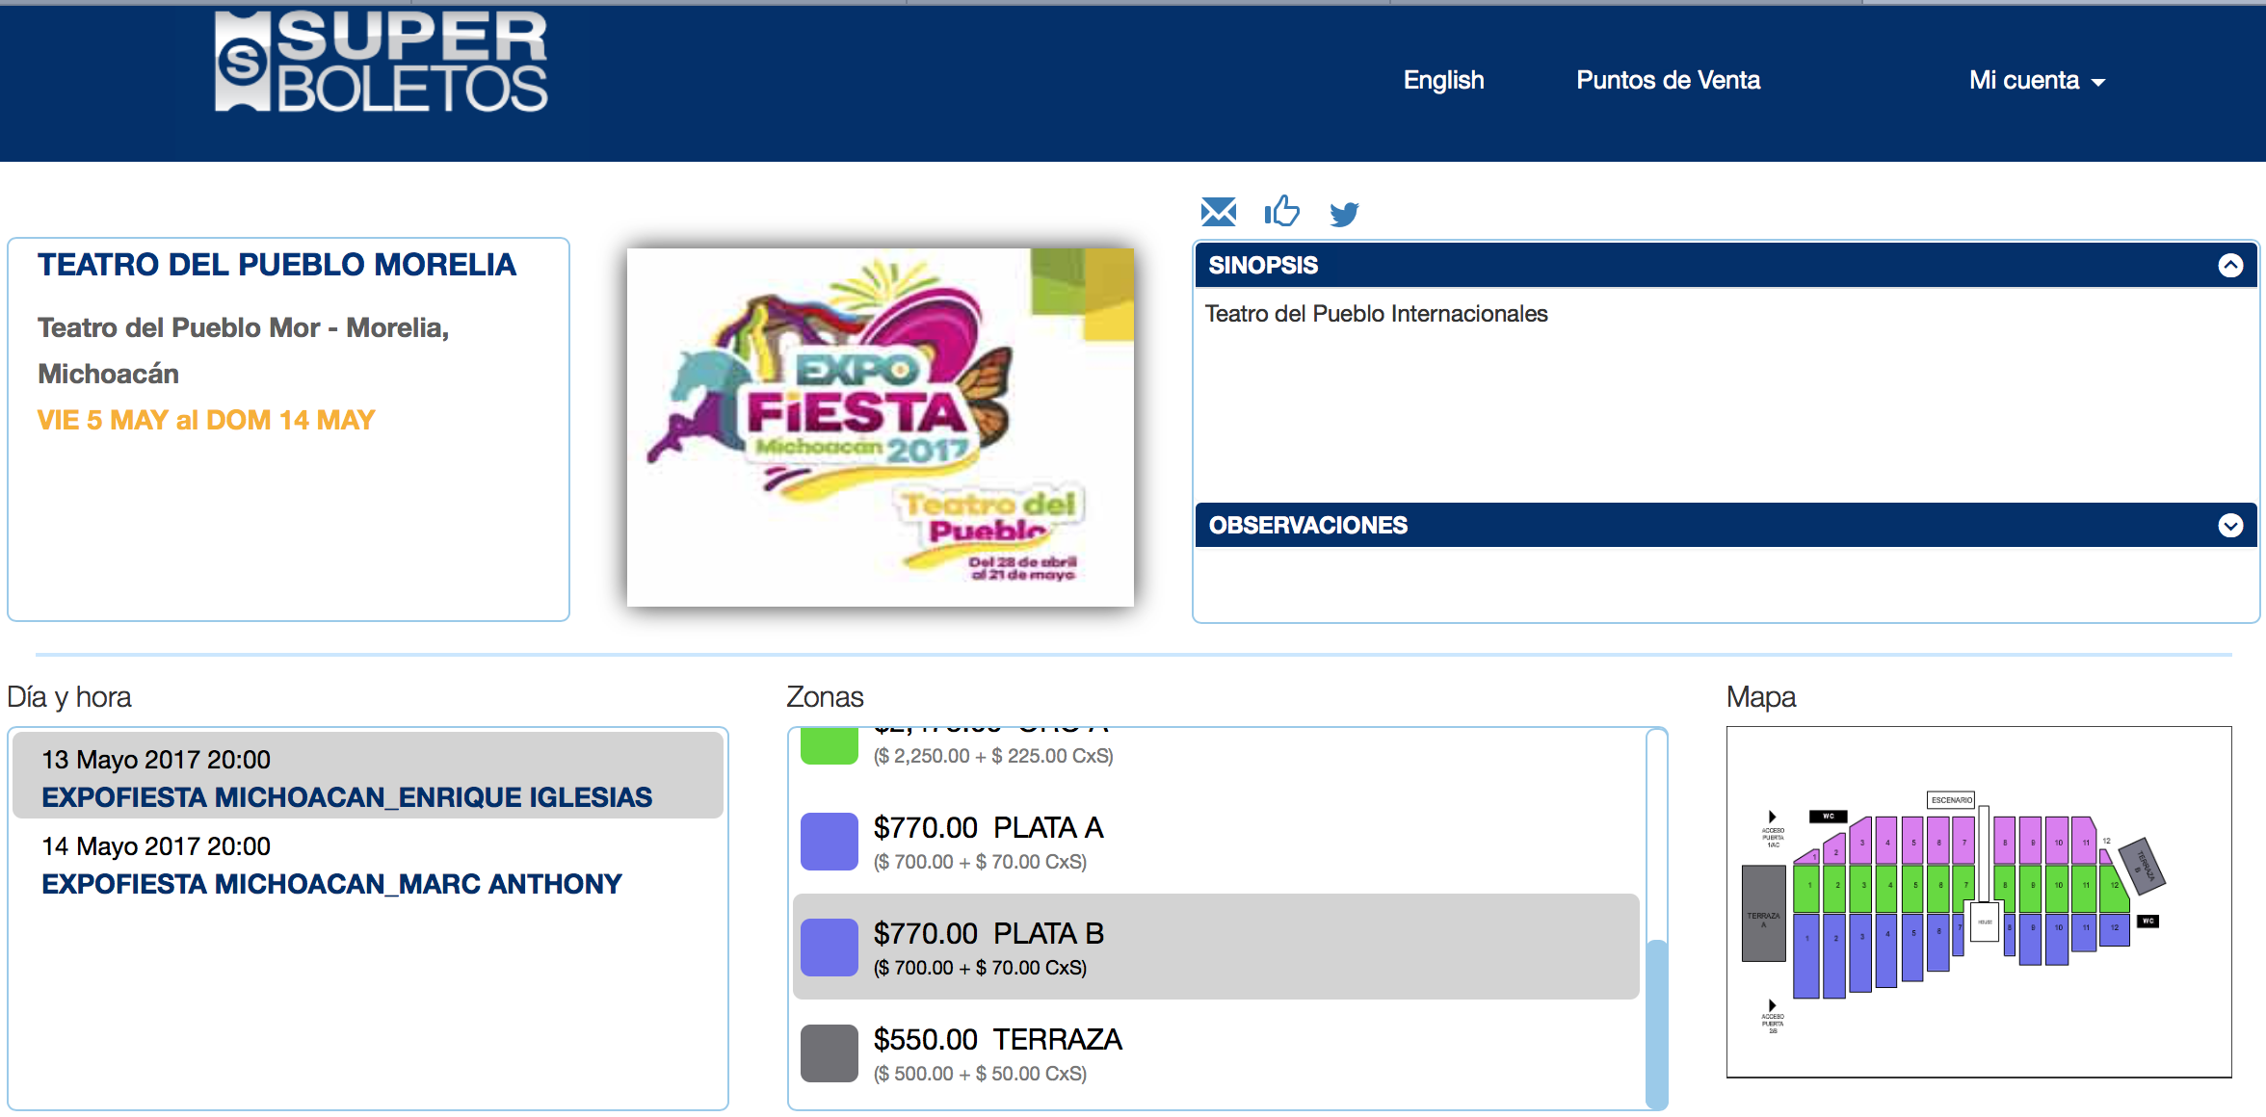Choose the $770.00 PLATA B zone
The height and width of the screenshot is (1117, 2266).
pyautogui.click(x=1216, y=947)
